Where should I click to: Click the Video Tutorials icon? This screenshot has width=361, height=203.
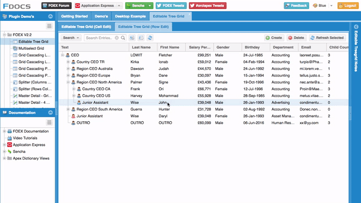click(10, 138)
